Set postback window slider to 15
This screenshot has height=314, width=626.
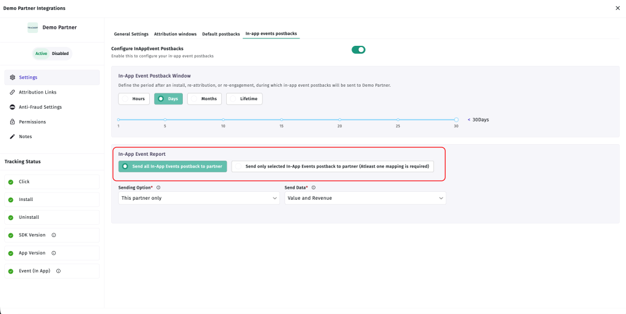[x=281, y=120]
